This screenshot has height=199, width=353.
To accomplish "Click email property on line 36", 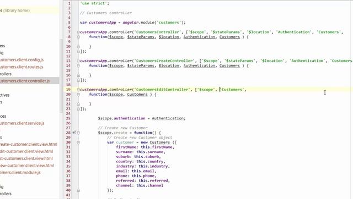I will tap(121, 171).
